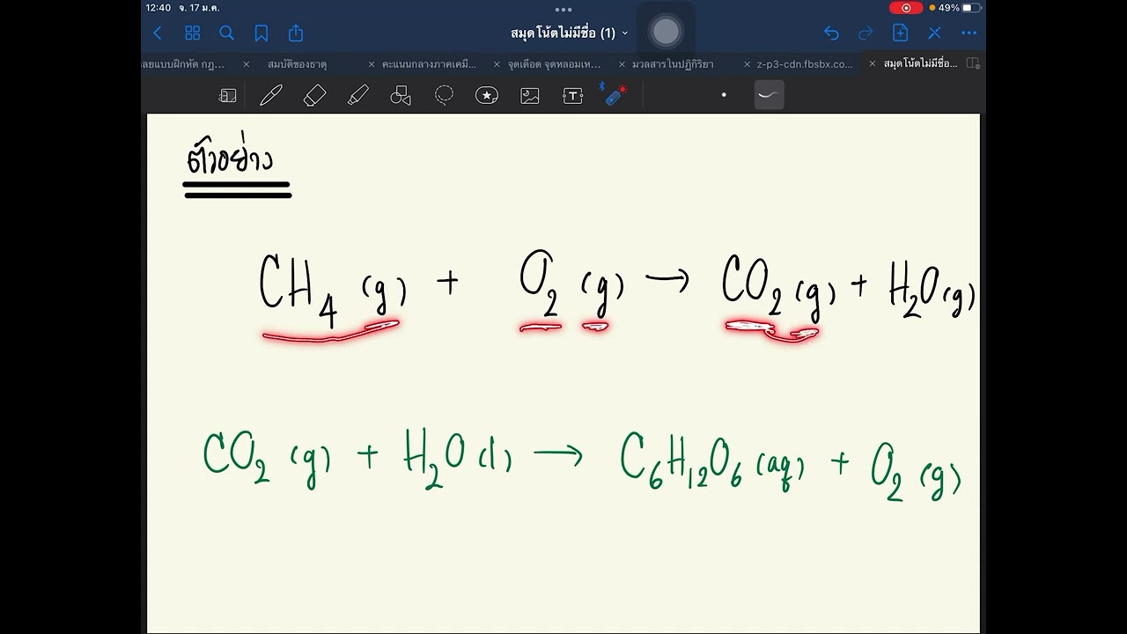The width and height of the screenshot is (1127, 634).
Task: Tap the 12:40 clock in status bar
Action: (x=158, y=8)
